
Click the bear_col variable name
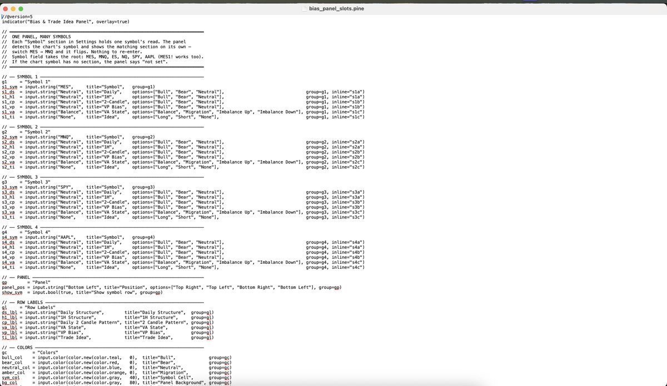(x=12, y=363)
